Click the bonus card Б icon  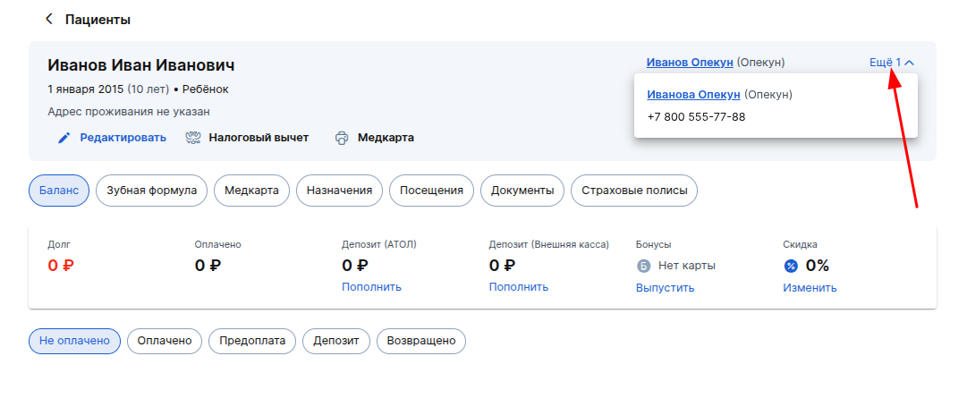643,267
